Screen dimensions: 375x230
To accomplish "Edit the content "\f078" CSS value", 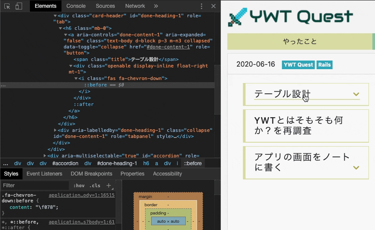I will [x=45, y=208].
